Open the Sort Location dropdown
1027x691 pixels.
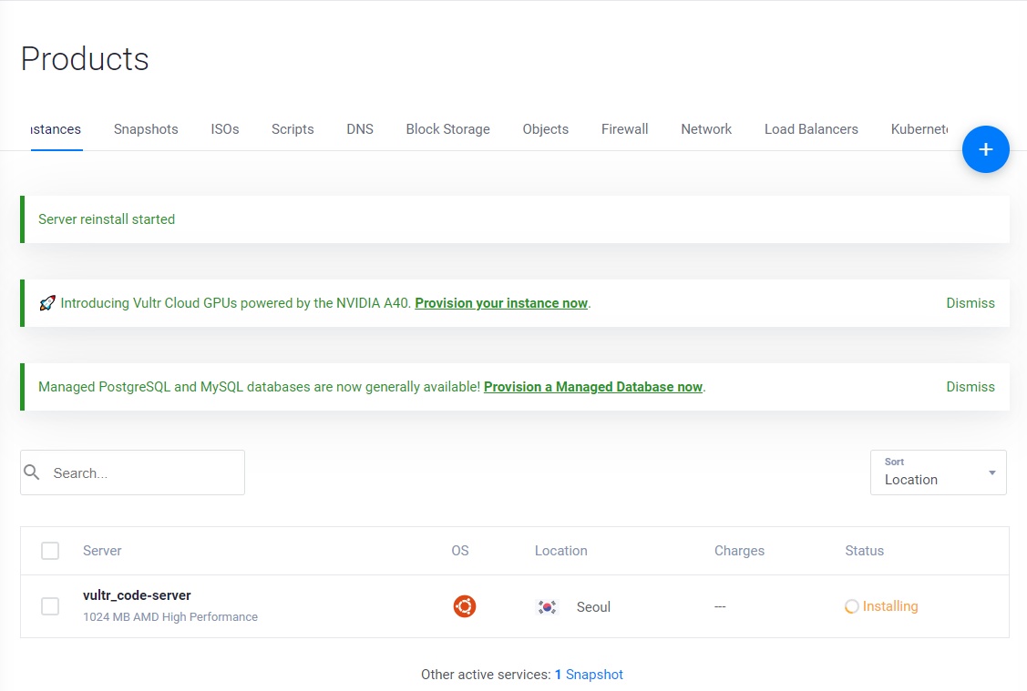[938, 473]
